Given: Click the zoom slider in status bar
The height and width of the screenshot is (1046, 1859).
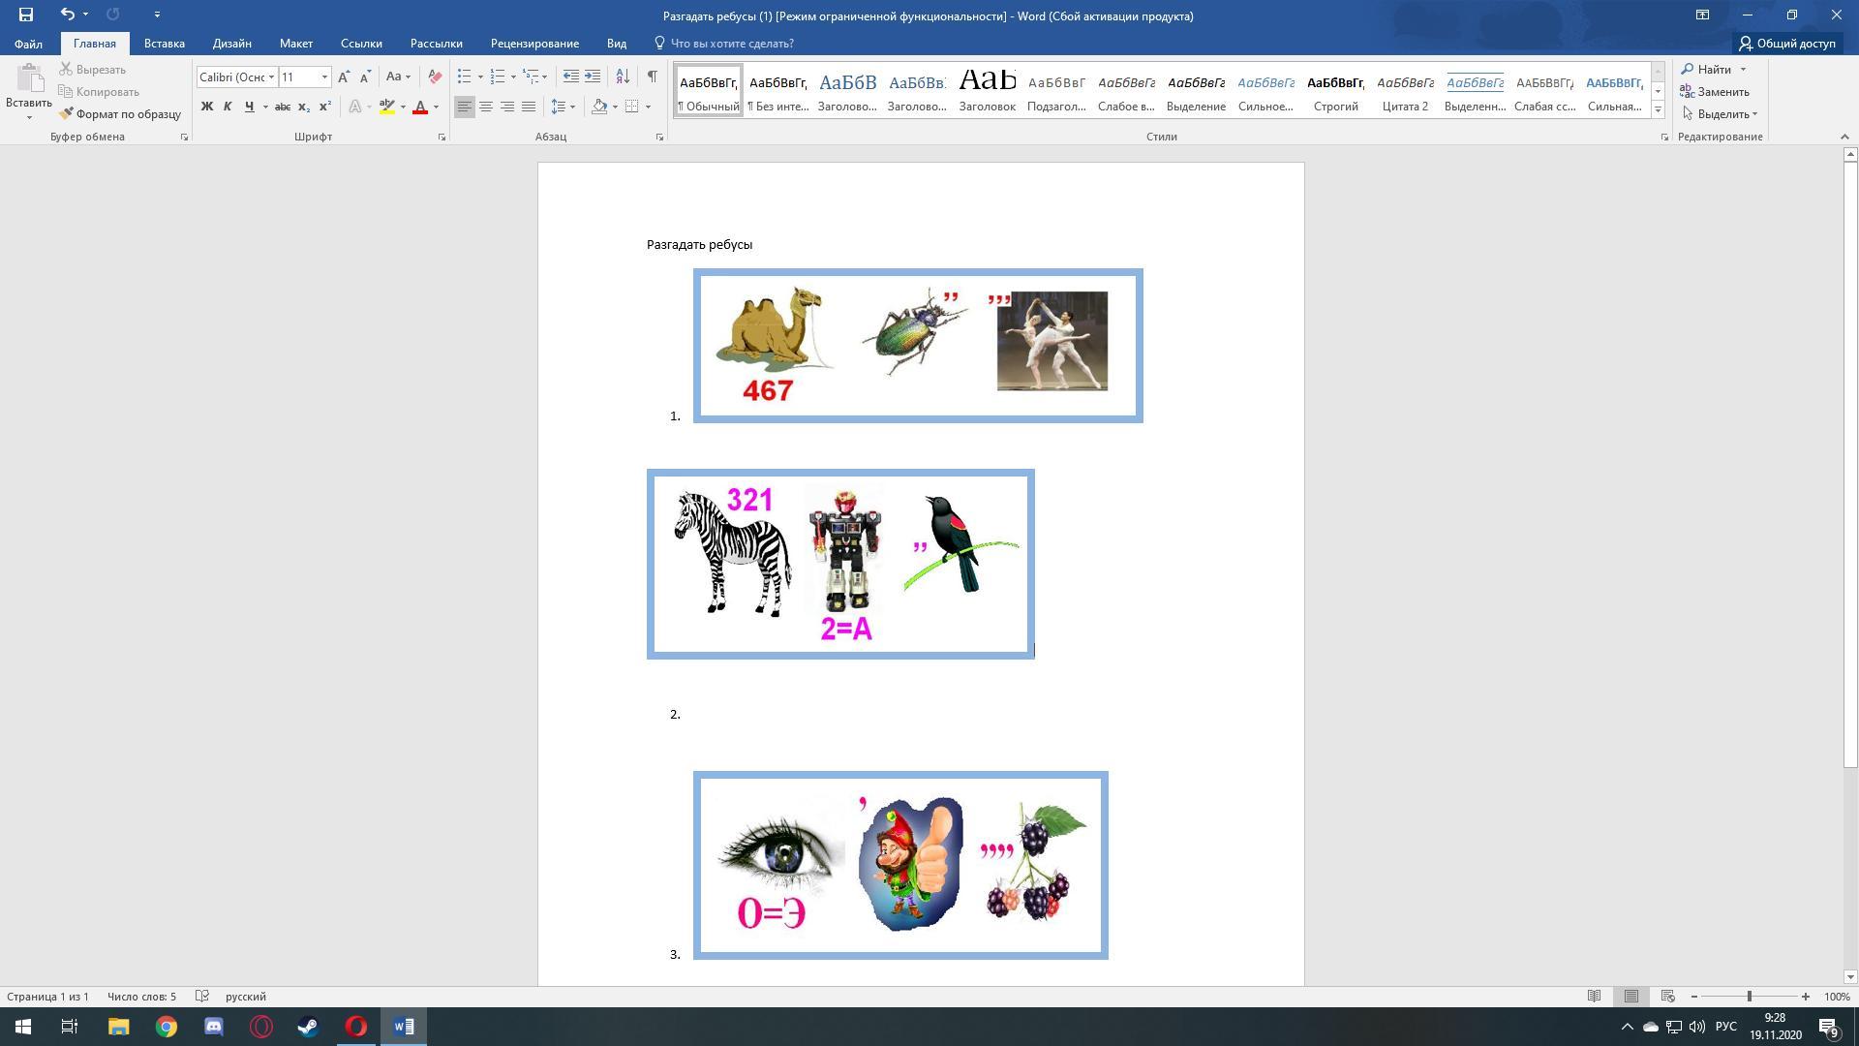Looking at the screenshot, I should tap(1749, 997).
